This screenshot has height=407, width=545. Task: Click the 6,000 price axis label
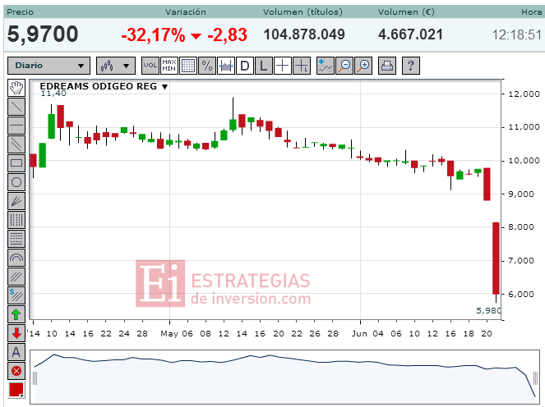pos(521,294)
